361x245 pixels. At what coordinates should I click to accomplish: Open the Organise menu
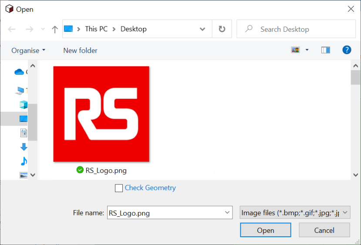coord(28,50)
